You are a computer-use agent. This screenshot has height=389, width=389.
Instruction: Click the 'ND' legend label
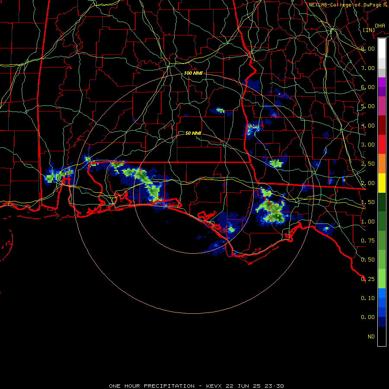[371, 337]
